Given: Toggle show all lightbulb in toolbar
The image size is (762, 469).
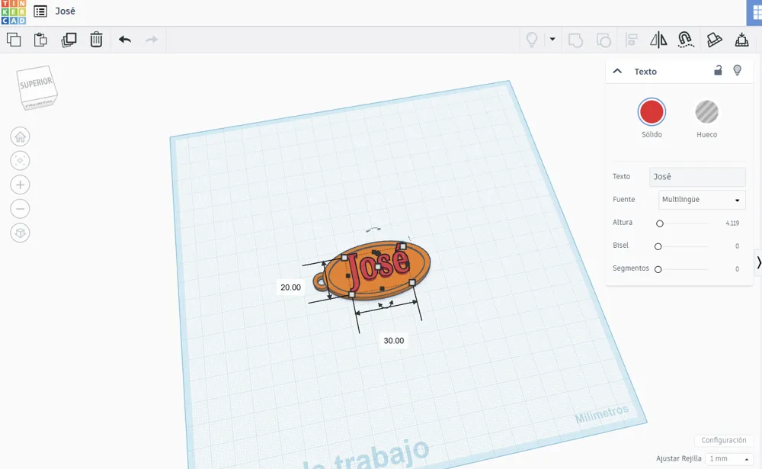Looking at the screenshot, I should tap(532, 40).
